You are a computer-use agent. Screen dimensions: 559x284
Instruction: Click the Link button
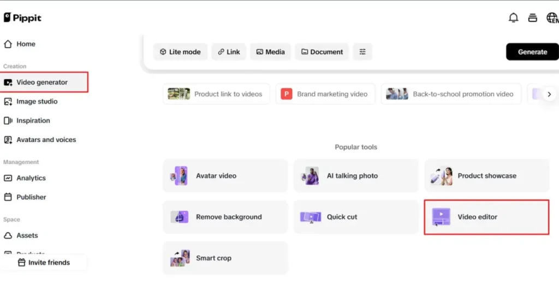pos(229,52)
